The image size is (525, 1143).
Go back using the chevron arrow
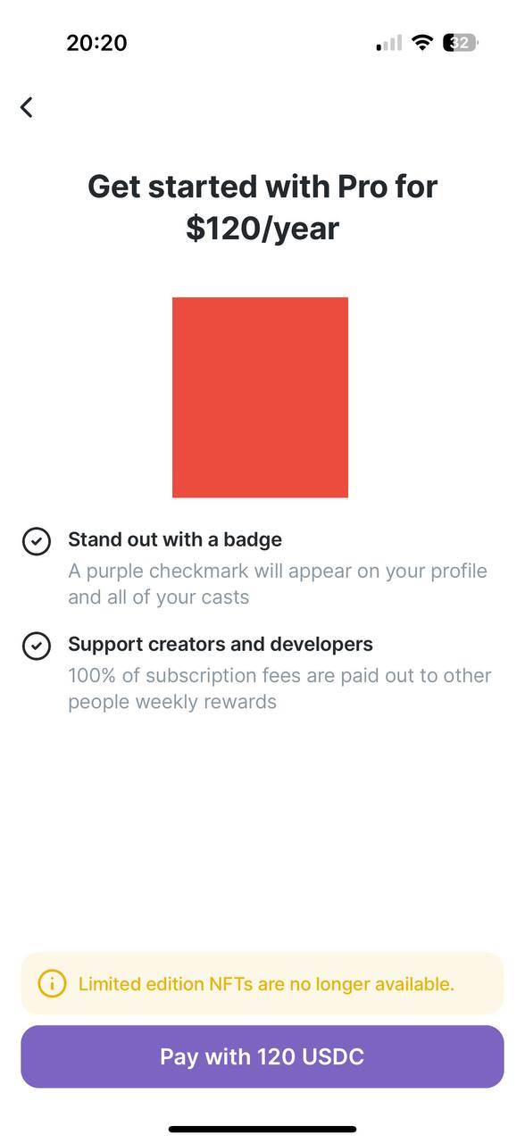[27, 107]
